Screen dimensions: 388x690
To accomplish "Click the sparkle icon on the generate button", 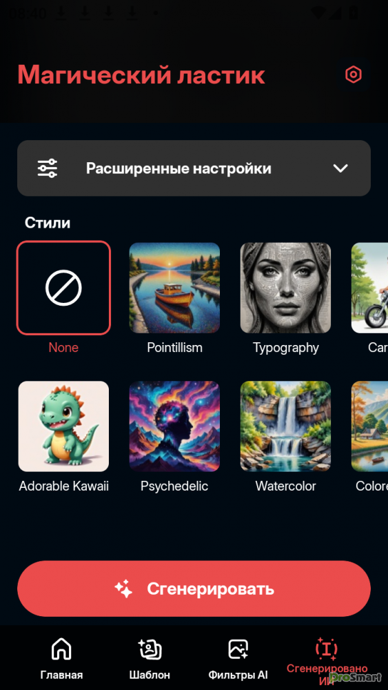I will click(123, 589).
